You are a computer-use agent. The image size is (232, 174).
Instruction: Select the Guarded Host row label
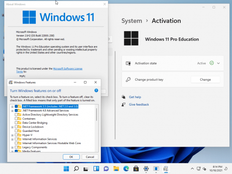click(31, 131)
